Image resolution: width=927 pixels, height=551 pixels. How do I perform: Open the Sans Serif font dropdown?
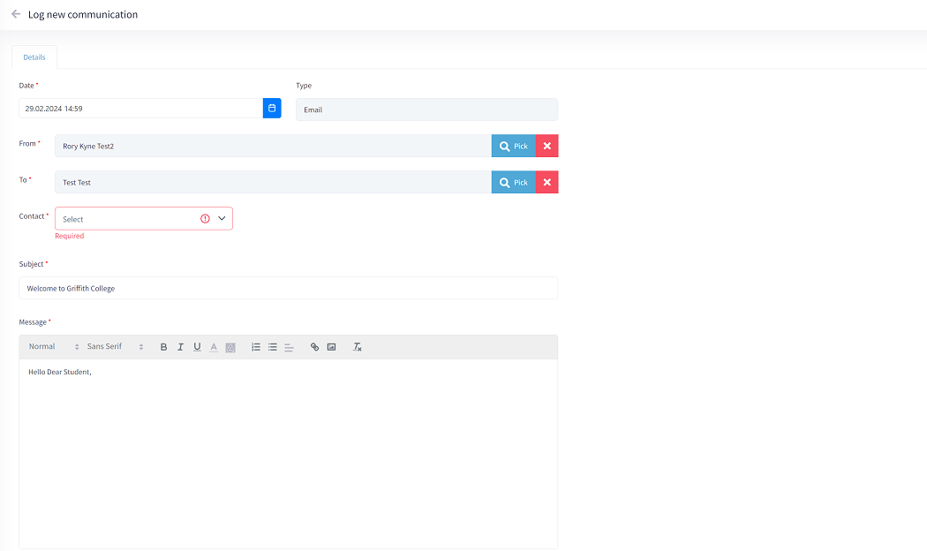(115, 346)
